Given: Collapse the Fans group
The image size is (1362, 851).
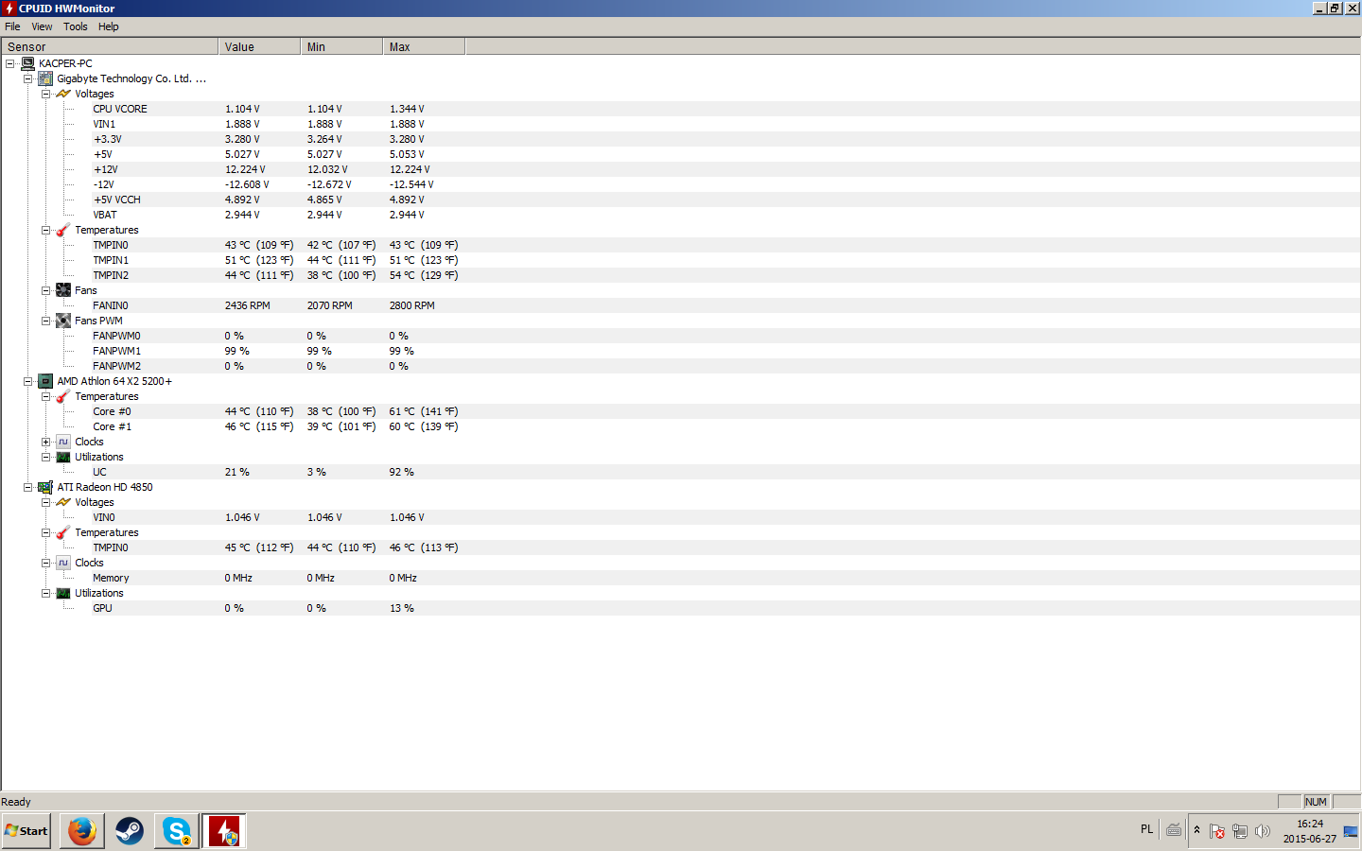Looking at the screenshot, I should (45, 290).
